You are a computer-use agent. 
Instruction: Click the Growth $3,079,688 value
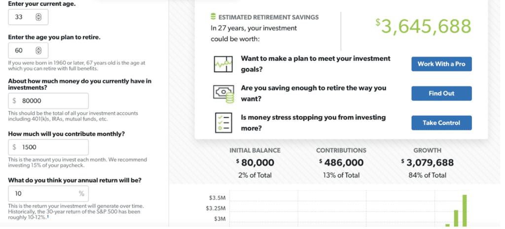(428, 163)
